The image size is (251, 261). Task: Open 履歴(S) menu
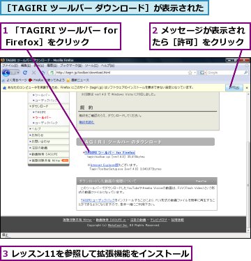[x=52, y=66]
